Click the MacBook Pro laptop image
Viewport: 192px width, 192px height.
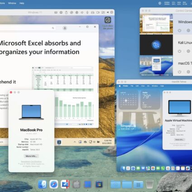(x=31, y=112)
